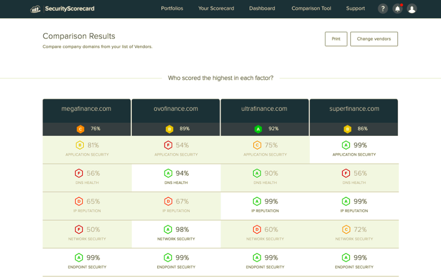Click ovofinance 99% Endpoint Security score
The image size is (441, 280).
[182, 257]
